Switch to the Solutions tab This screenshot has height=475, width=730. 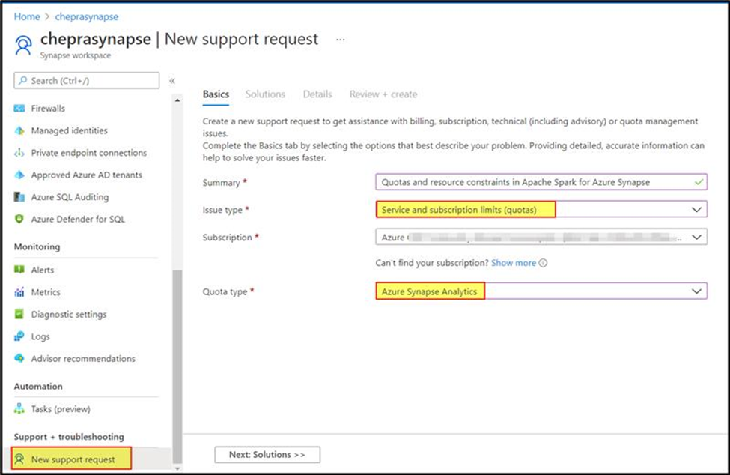(x=265, y=94)
